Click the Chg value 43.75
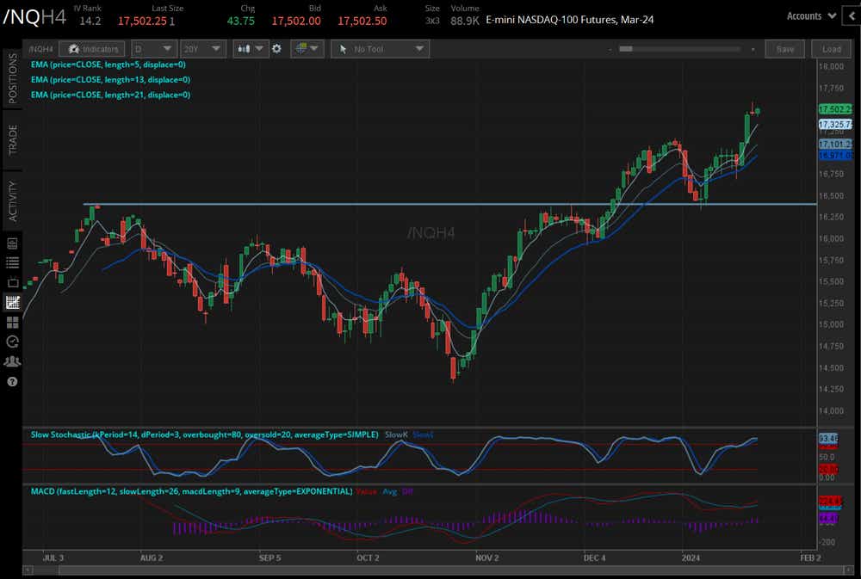This screenshot has width=861, height=579. tap(240, 21)
